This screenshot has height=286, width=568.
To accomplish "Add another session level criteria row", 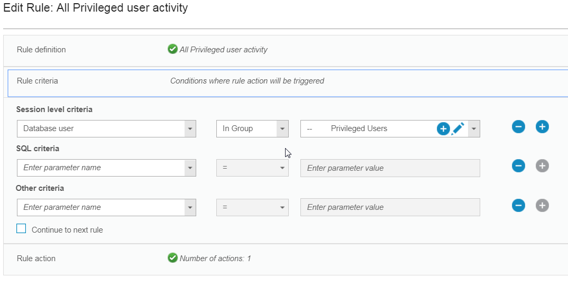I will (542, 127).
